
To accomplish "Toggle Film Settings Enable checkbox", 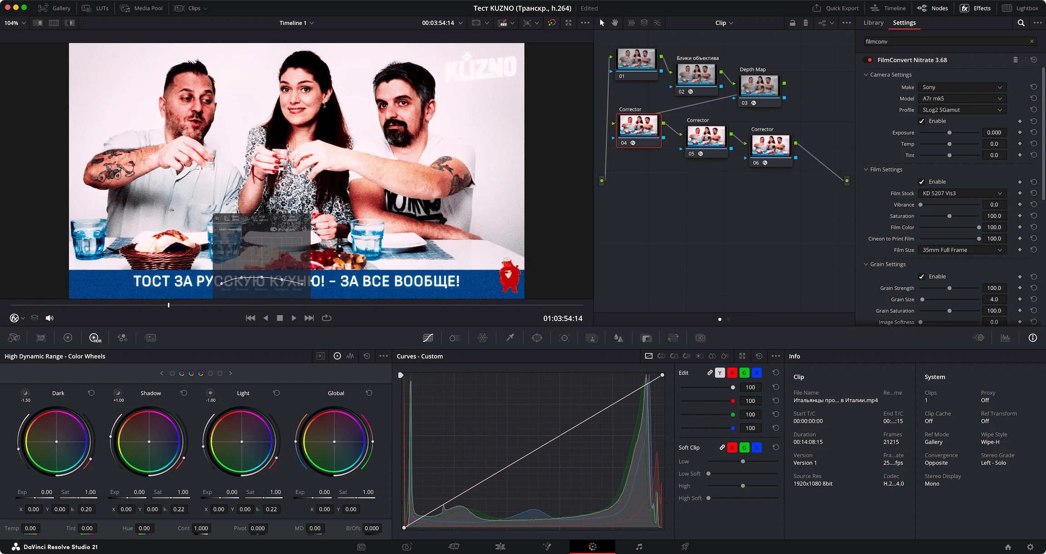I will coord(922,182).
